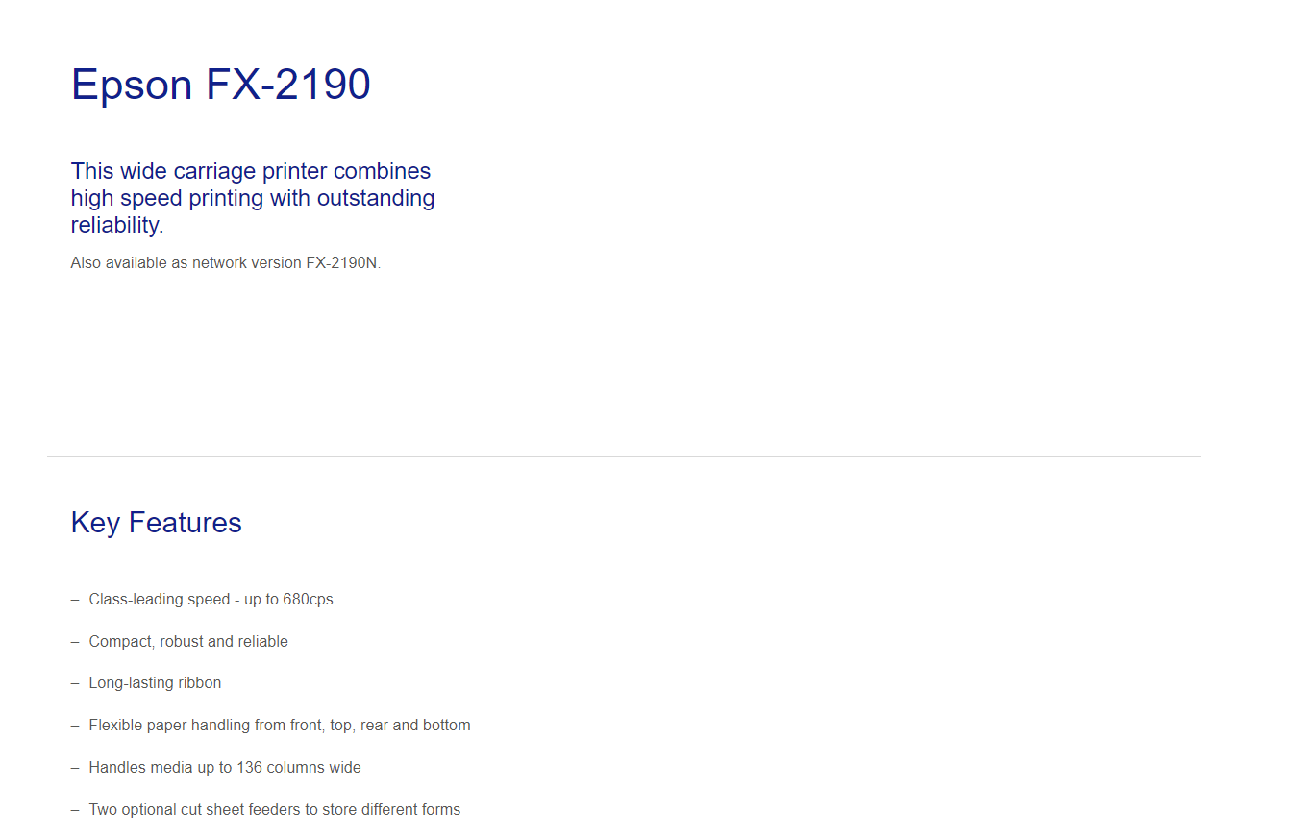Viewport: 1315px width, 838px height.
Task: Click the dash bullet before 'Long-lasting ribbon'
Action: click(75, 683)
